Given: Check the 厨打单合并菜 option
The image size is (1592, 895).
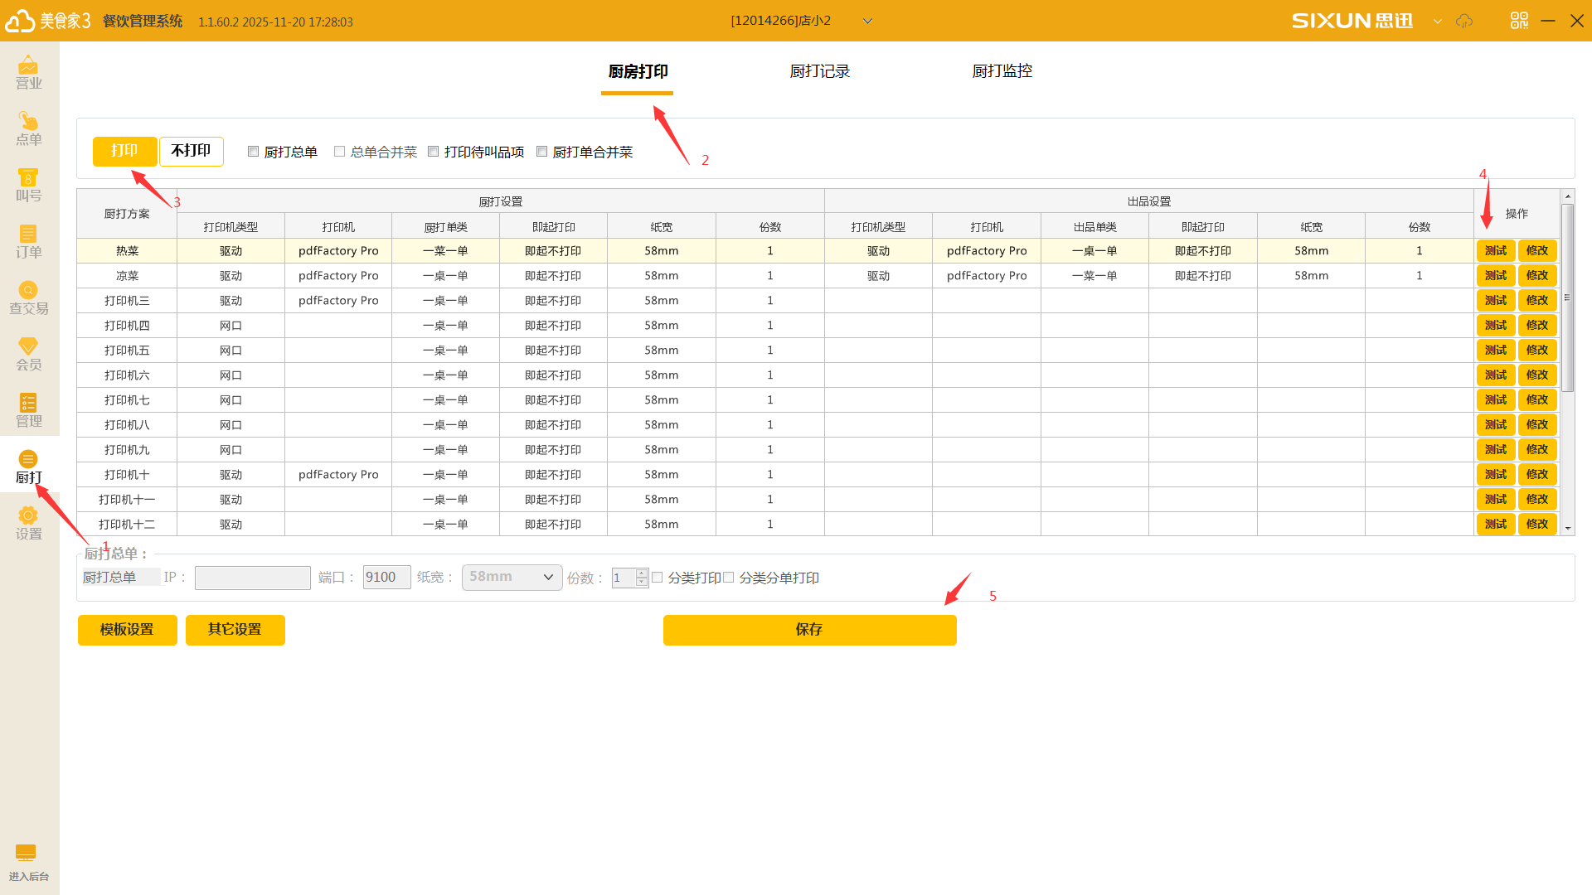Looking at the screenshot, I should click(542, 152).
